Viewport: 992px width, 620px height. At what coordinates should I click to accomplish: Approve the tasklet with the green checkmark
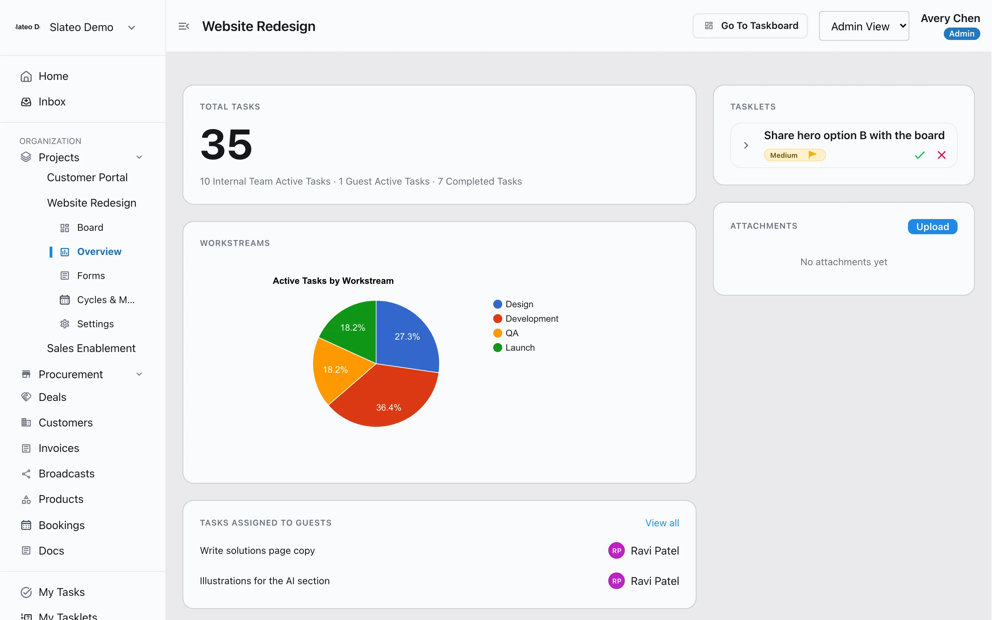(x=920, y=155)
